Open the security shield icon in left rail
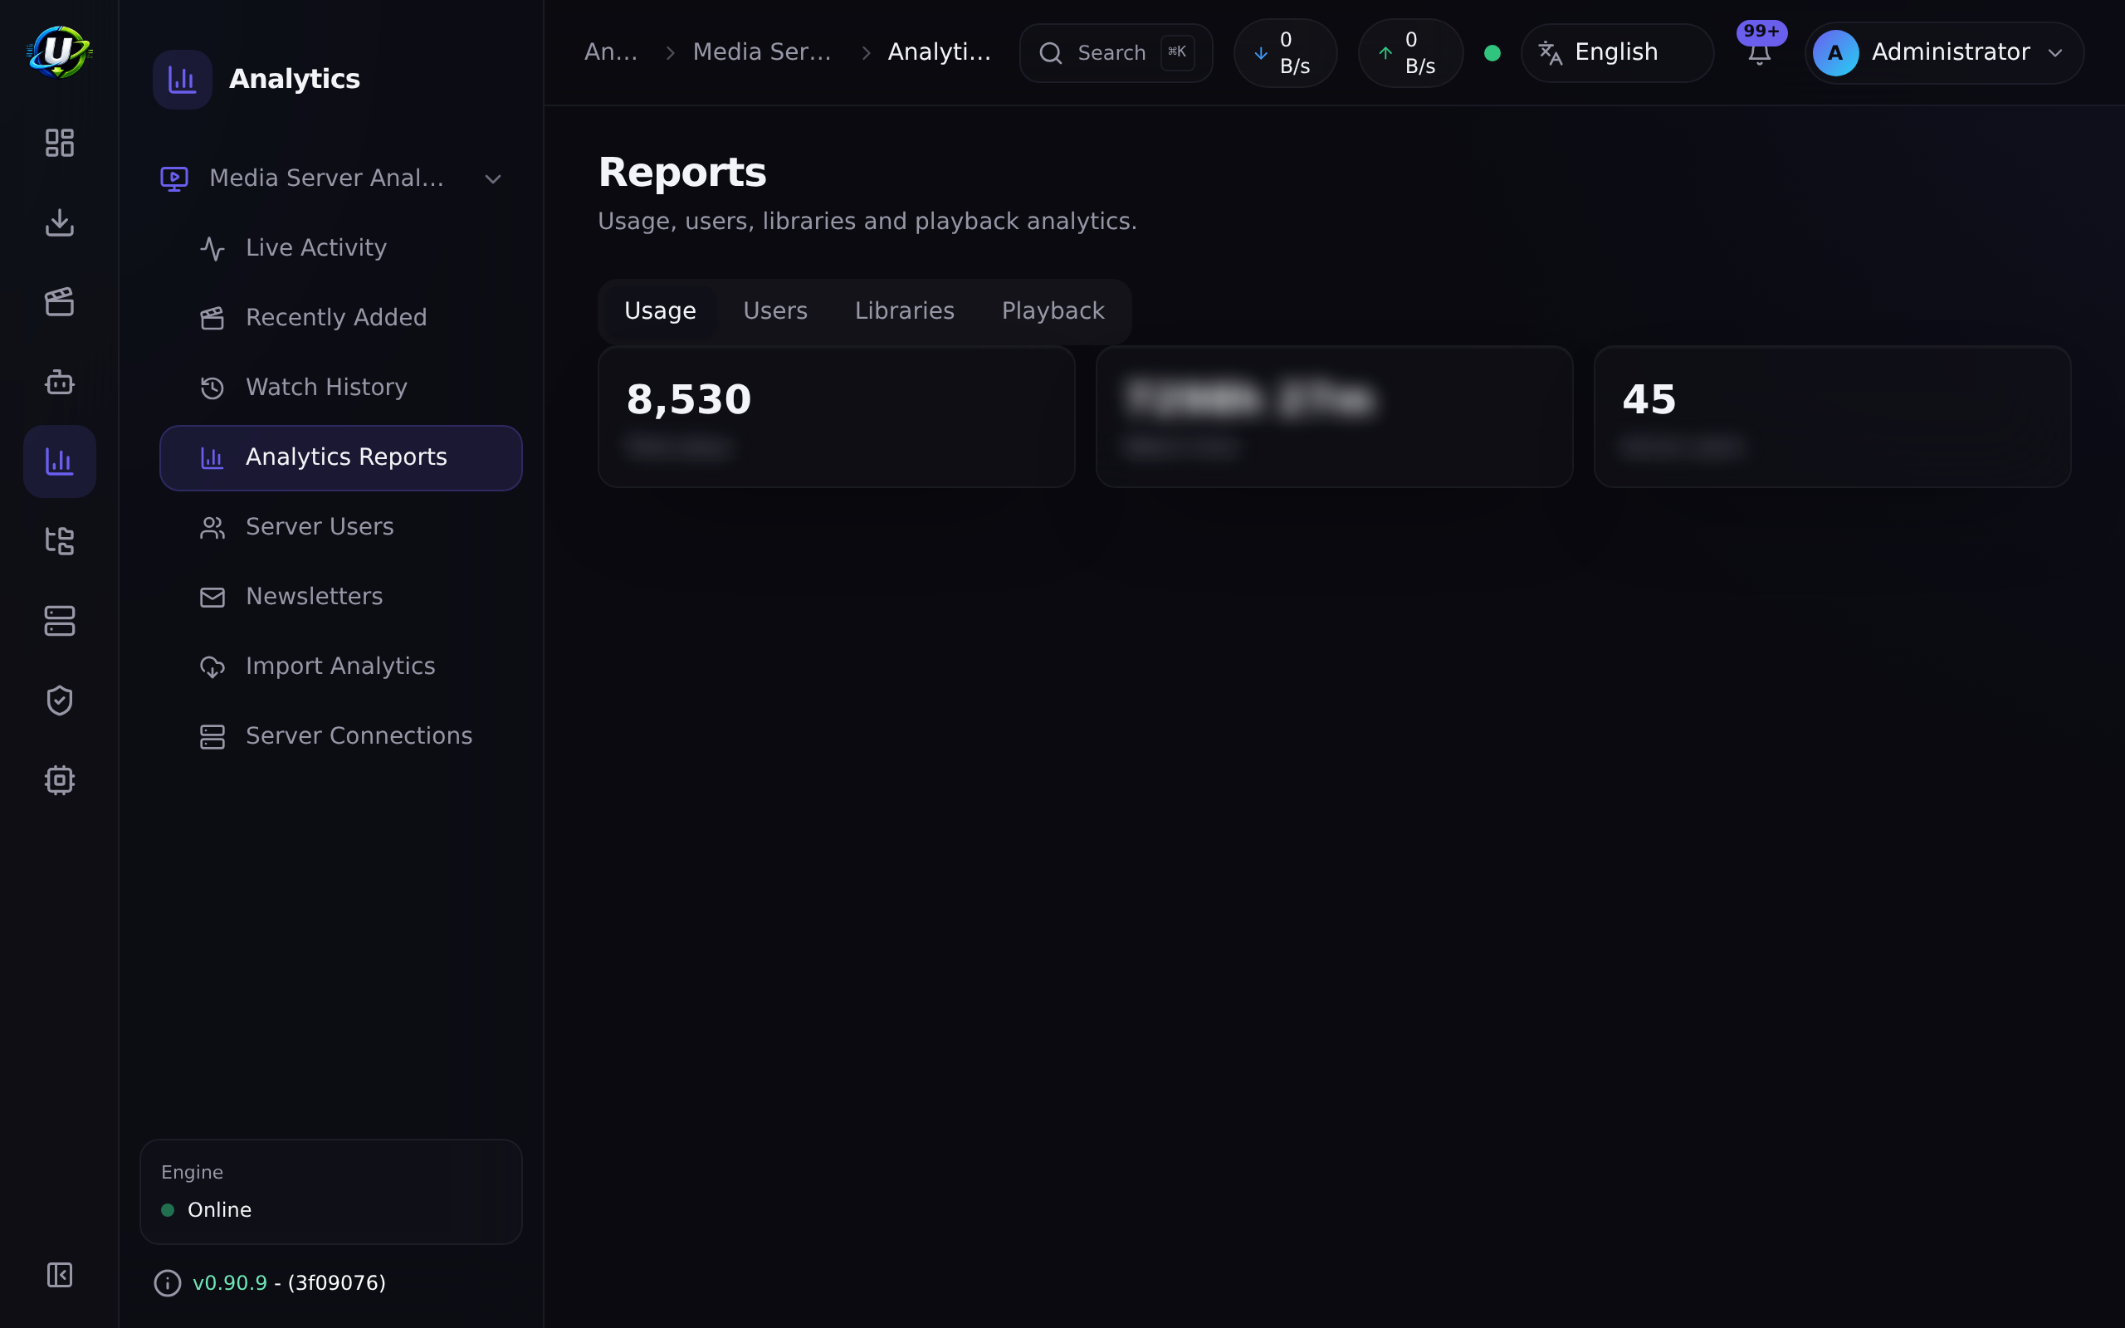Viewport: 2125px width, 1328px height. 60,701
